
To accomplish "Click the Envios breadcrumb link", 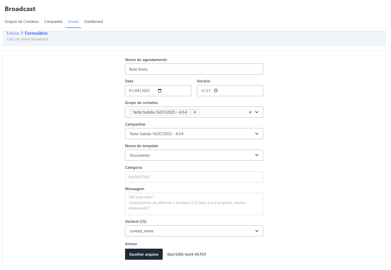I will pos(13,33).
